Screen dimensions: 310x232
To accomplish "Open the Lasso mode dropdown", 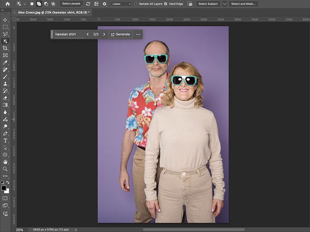I will (x=121, y=4).
